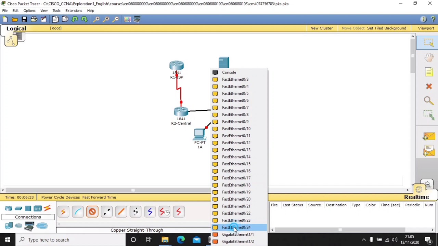Open the Activity Wizard toolbar icon
This screenshot has height=246, width=438.
tap(43, 19)
